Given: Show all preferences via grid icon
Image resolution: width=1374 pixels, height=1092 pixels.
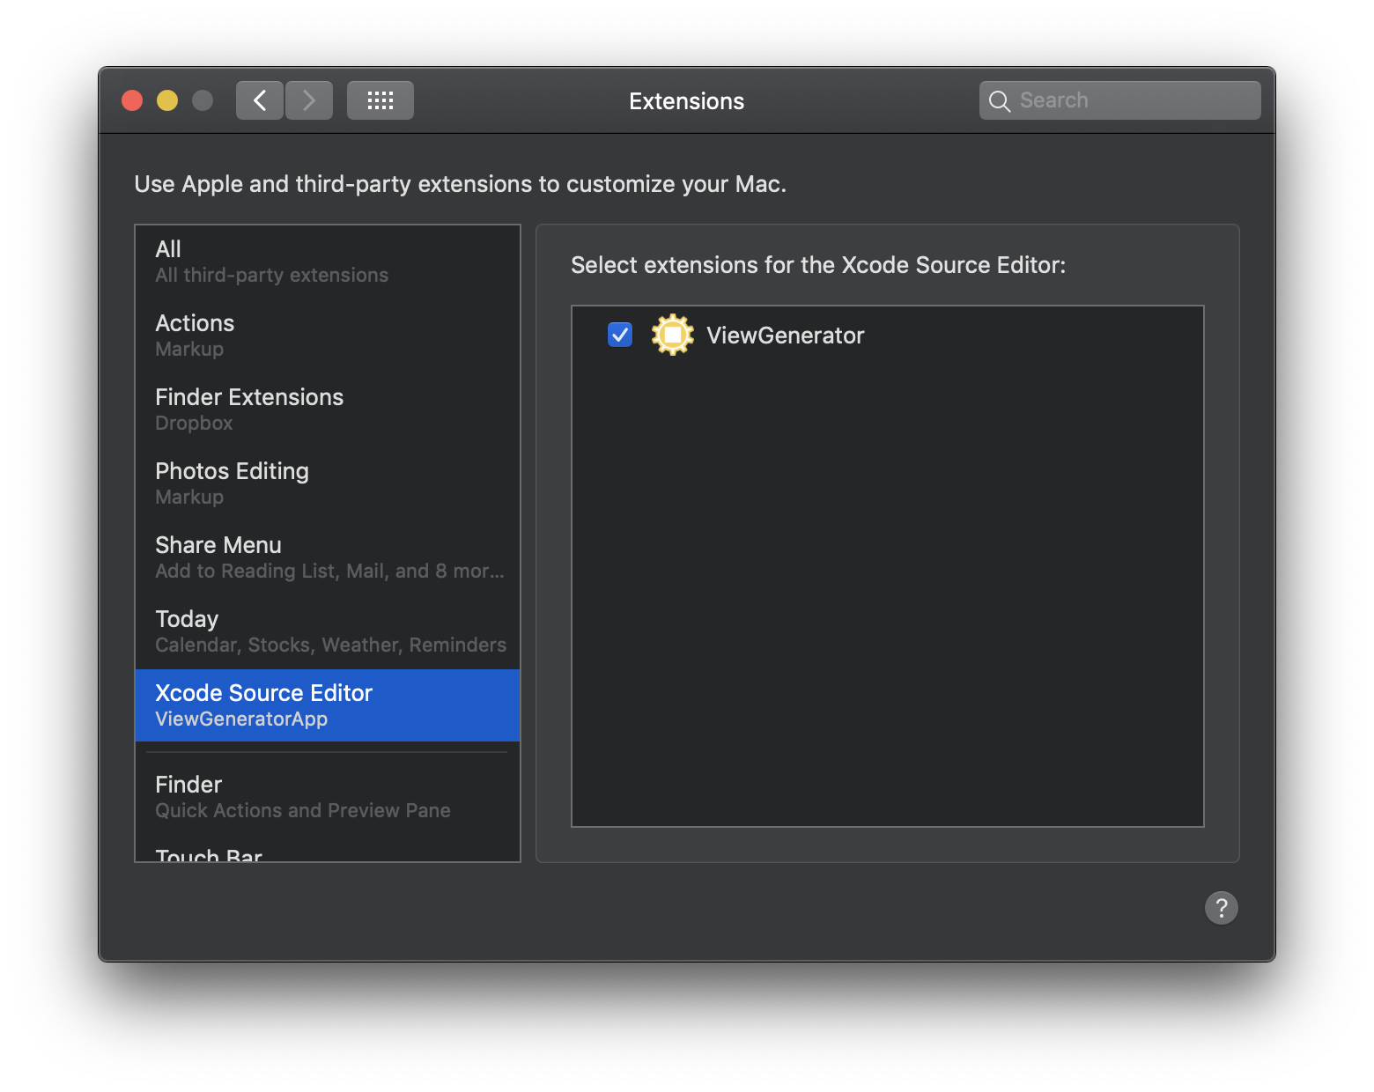Looking at the screenshot, I should [x=380, y=100].
